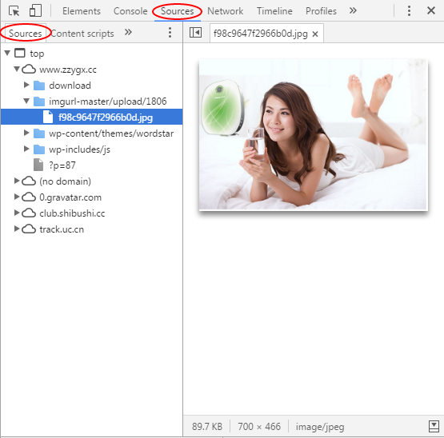Viewport: 444px width, 438px height.
Task: Select the ?p=87 document file
Action: coord(62,165)
